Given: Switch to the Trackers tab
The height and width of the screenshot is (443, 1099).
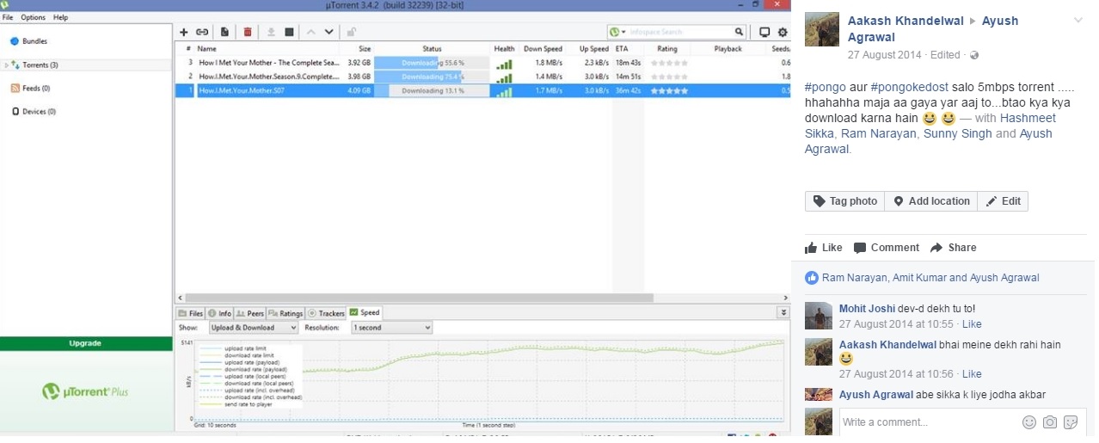Looking at the screenshot, I should point(326,313).
